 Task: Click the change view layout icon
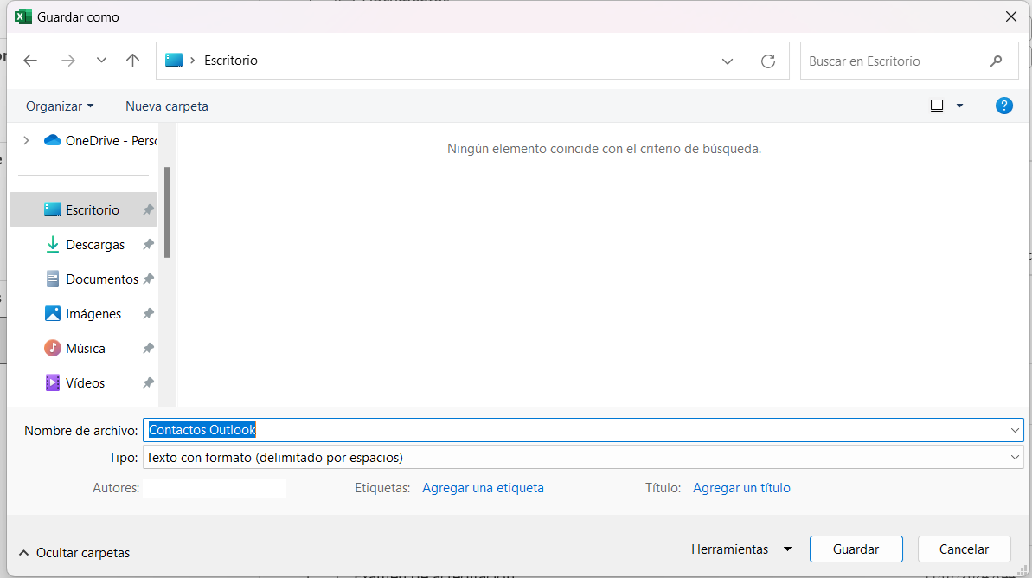pyautogui.click(x=937, y=106)
